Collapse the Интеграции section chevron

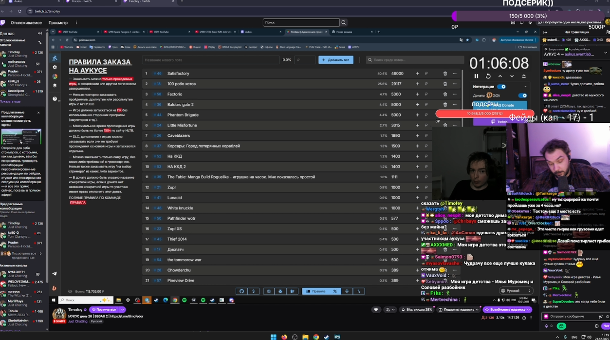pyautogui.click(x=526, y=87)
